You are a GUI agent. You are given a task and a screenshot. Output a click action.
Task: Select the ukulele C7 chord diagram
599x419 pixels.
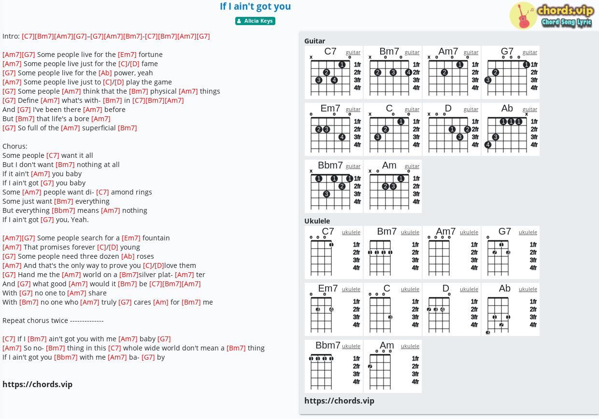(334, 252)
